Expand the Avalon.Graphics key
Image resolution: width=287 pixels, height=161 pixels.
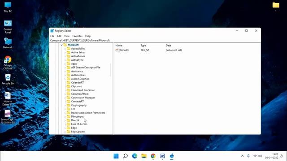(x=65, y=79)
